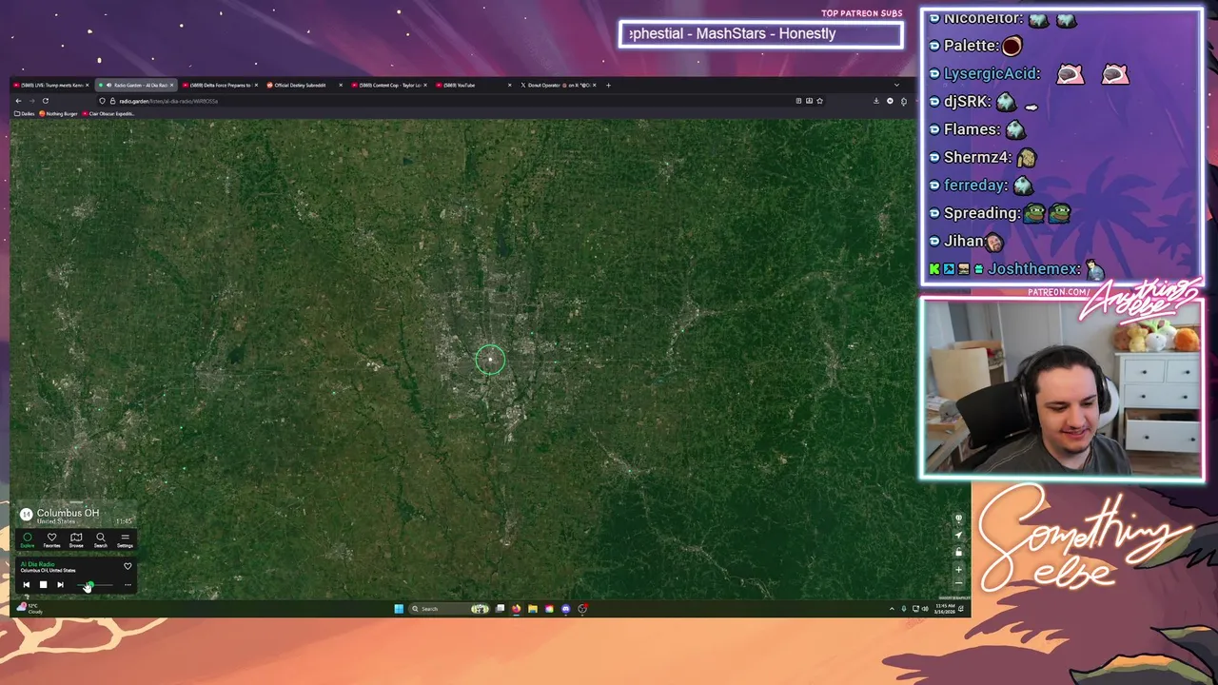Go back in the browser
Screen dimensions: 1218x685
(18, 101)
